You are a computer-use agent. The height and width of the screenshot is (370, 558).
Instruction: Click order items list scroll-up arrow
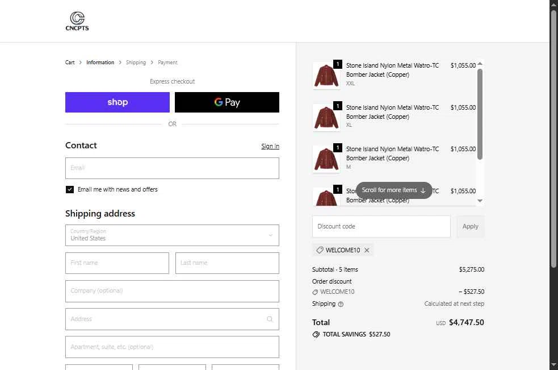pyautogui.click(x=480, y=64)
